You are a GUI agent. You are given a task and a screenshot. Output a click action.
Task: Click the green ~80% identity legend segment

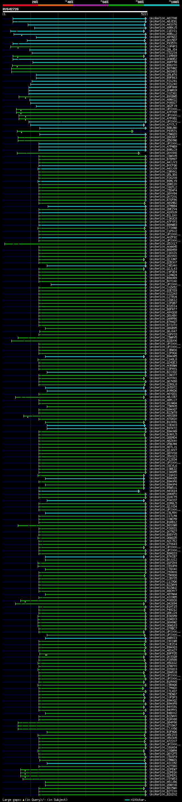126,5
